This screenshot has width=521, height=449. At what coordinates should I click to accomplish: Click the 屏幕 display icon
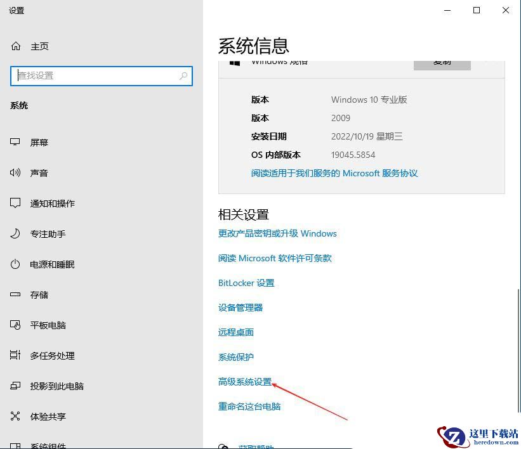pos(15,143)
